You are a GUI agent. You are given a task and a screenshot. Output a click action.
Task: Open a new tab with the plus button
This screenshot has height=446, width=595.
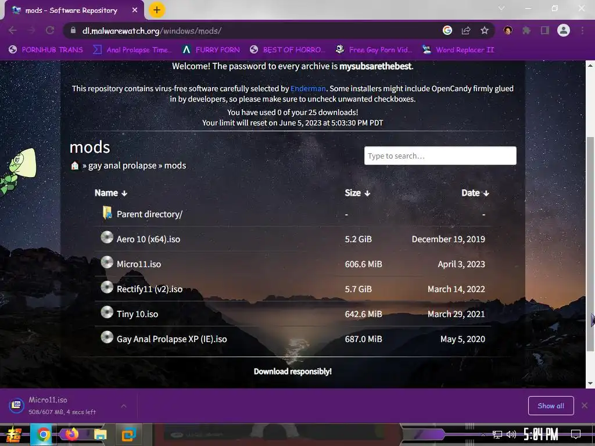[157, 10]
